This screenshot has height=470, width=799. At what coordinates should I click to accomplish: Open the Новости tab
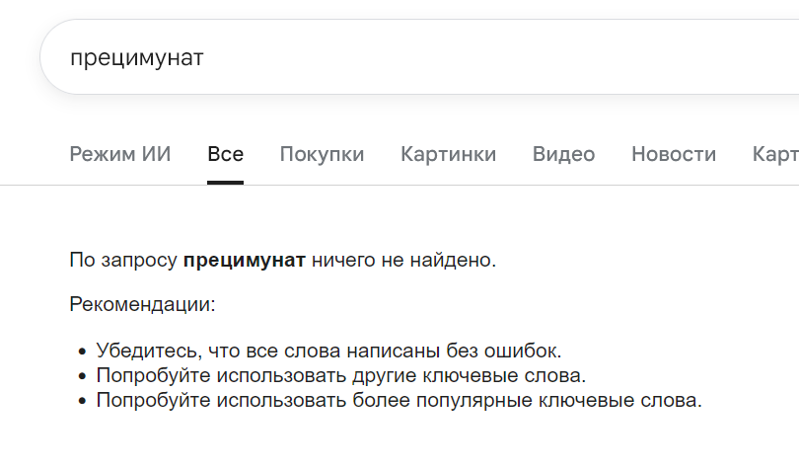674,154
